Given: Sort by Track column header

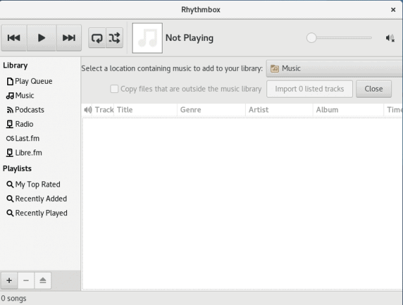Looking at the screenshot, I should tap(104, 110).
